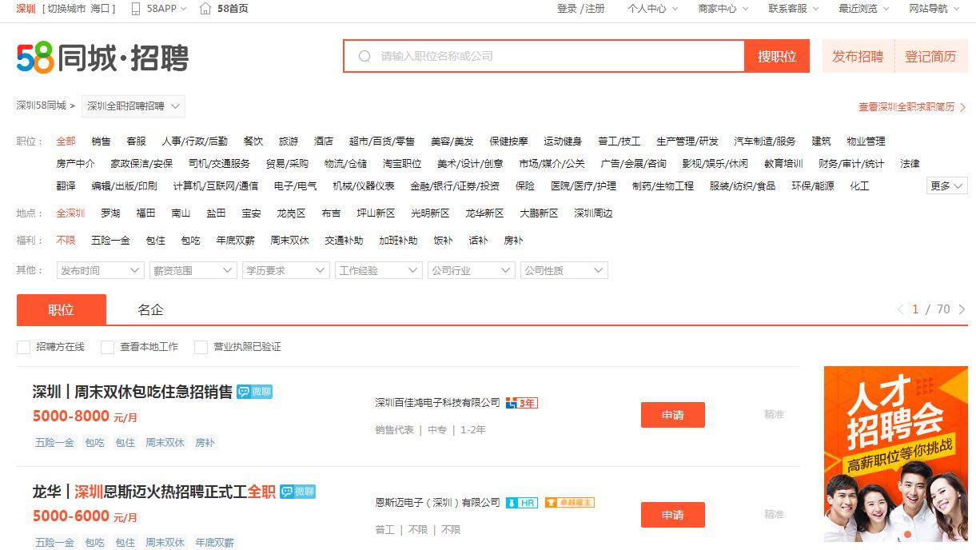The image size is (976, 550).
Task: Check the 查看本地工作 option
Action: [x=107, y=347]
